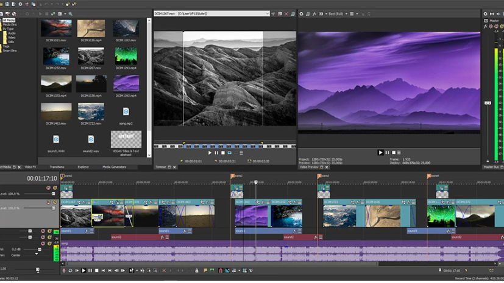Click the Master bus volume fader
Image resolution: width=504 pixels, height=283 pixels.
pos(488,103)
